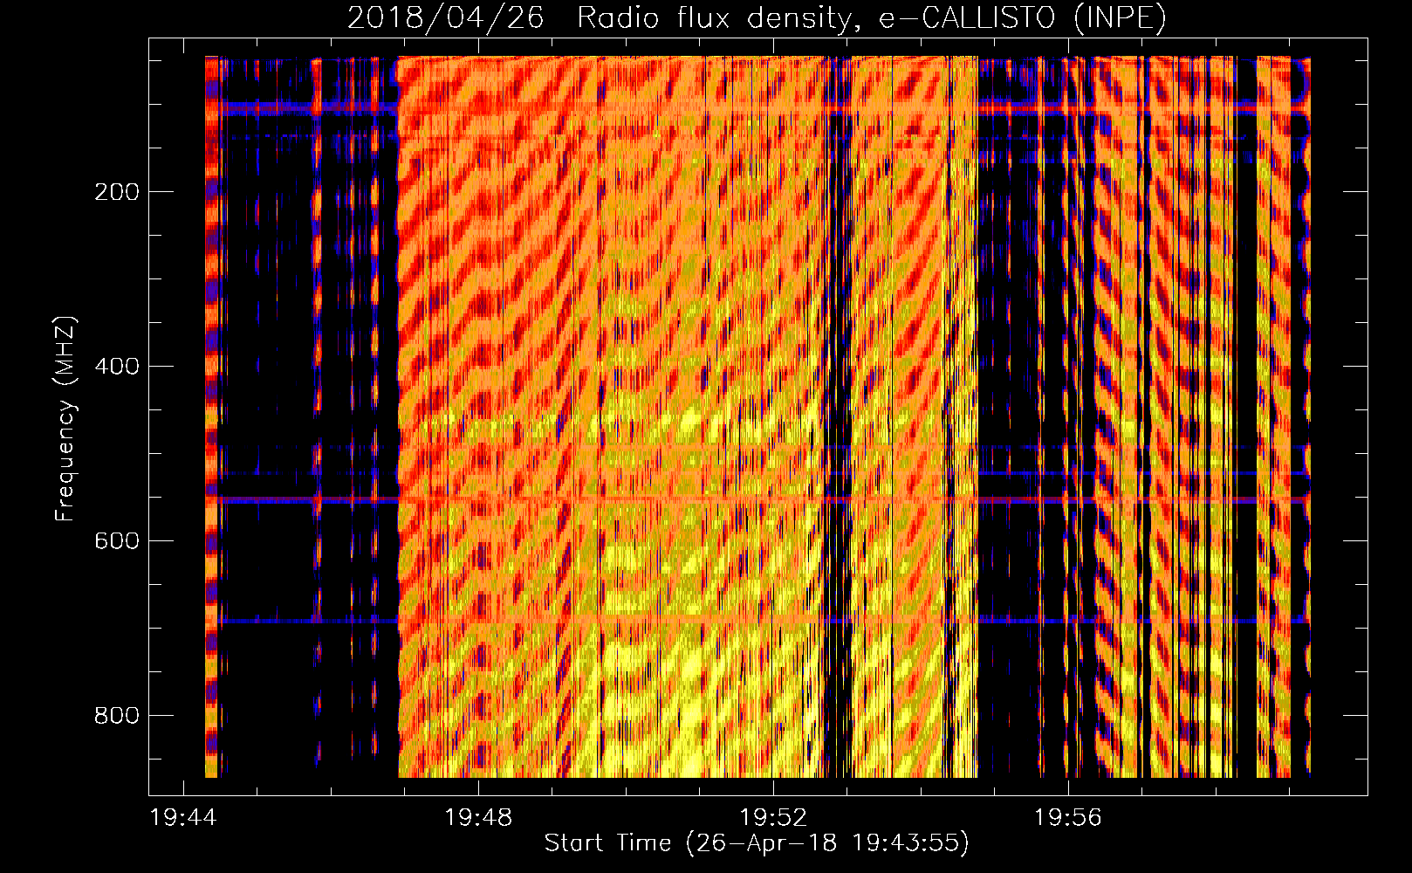Click the 19:56 time tick label
This screenshot has height=873, width=1412.
coord(1068,818)
